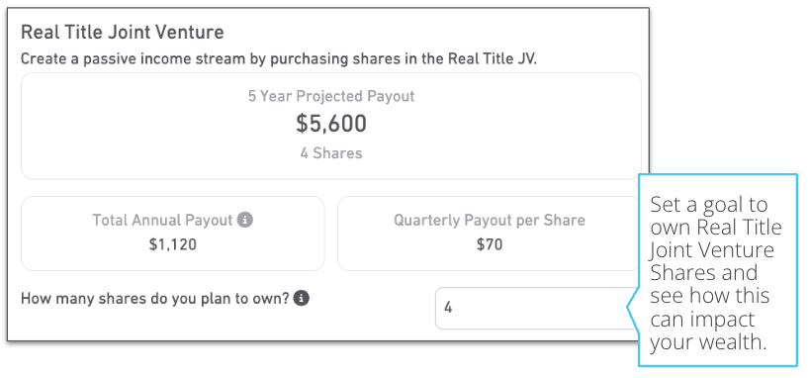Click the Real Title Joint Venture heading

pyautogui.click(x=122, y=33)
